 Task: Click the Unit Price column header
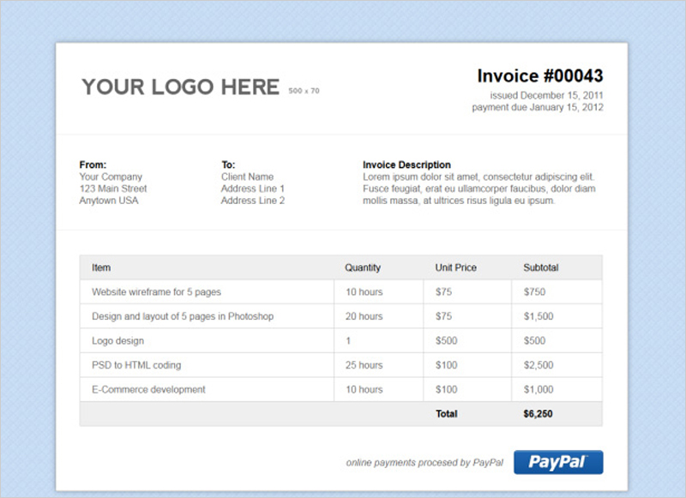coord(455,267)
